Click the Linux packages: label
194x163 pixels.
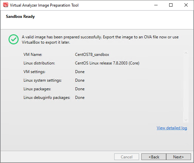pyautogui.click(x=37, y=89)
